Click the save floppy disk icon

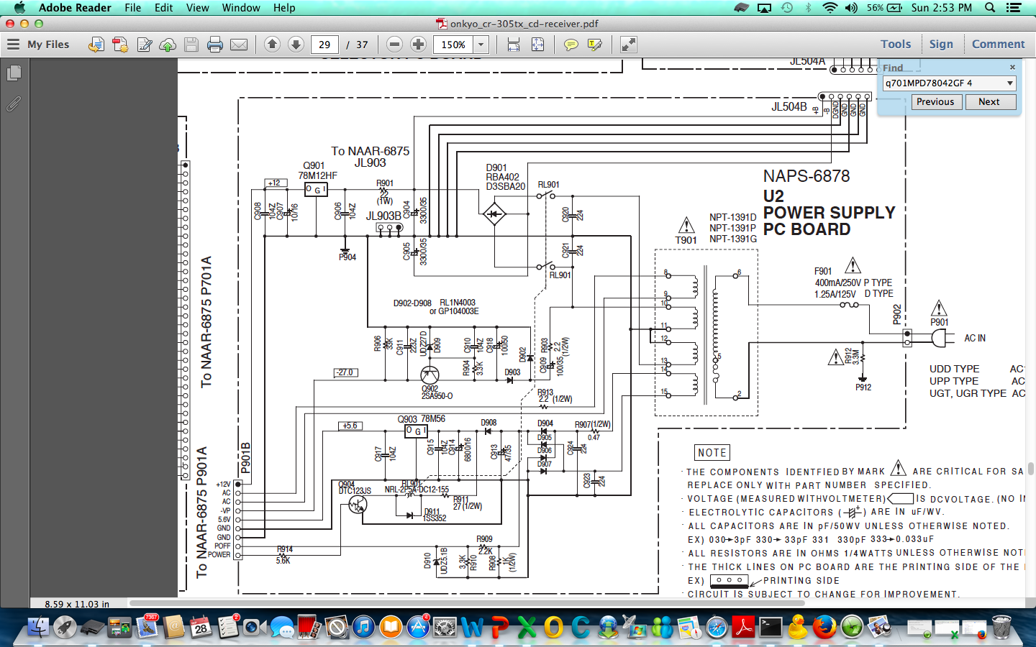(x=191, y=45)
